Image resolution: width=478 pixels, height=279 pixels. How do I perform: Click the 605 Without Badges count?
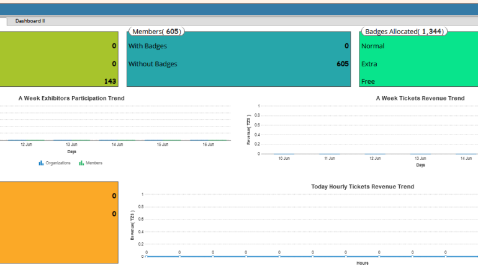point(342,64)
